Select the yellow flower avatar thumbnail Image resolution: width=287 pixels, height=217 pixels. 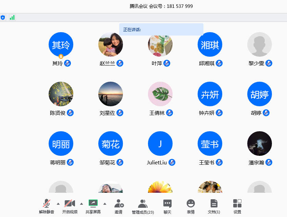tap(160, 187)
